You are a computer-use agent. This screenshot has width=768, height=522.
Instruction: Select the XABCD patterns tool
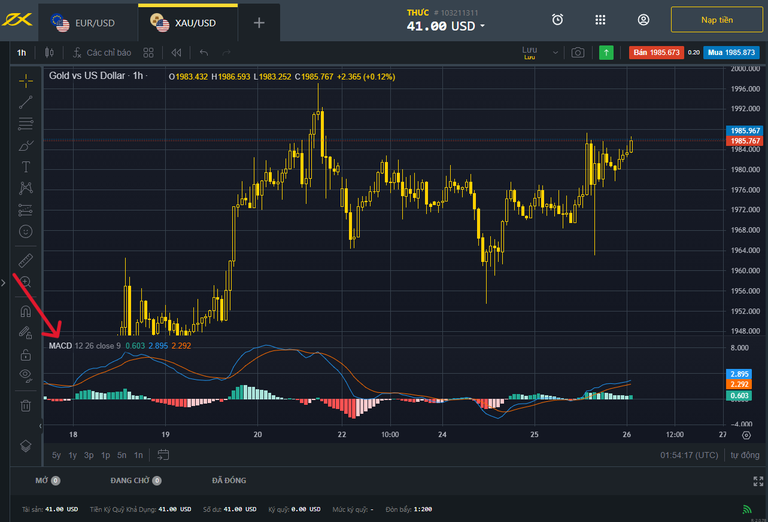26,188
